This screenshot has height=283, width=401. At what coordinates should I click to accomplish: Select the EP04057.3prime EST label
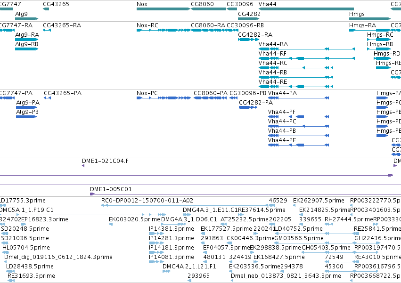click(x=226, y=248)
